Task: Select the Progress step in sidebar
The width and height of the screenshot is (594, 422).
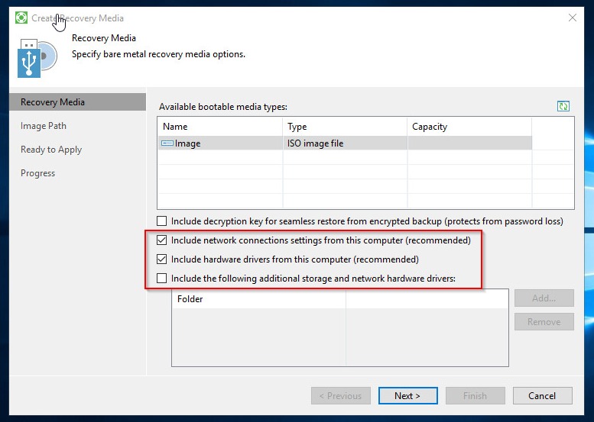Action: coord(38,173)
